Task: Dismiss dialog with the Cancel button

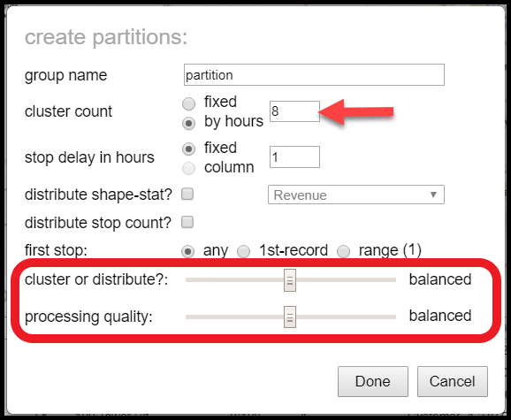Action: click(453, 382)
